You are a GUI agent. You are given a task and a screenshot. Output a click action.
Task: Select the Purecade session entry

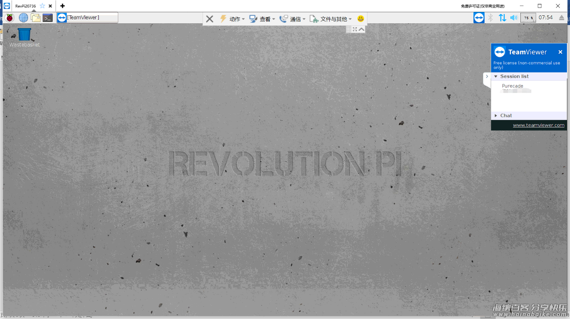pos(512,86)
